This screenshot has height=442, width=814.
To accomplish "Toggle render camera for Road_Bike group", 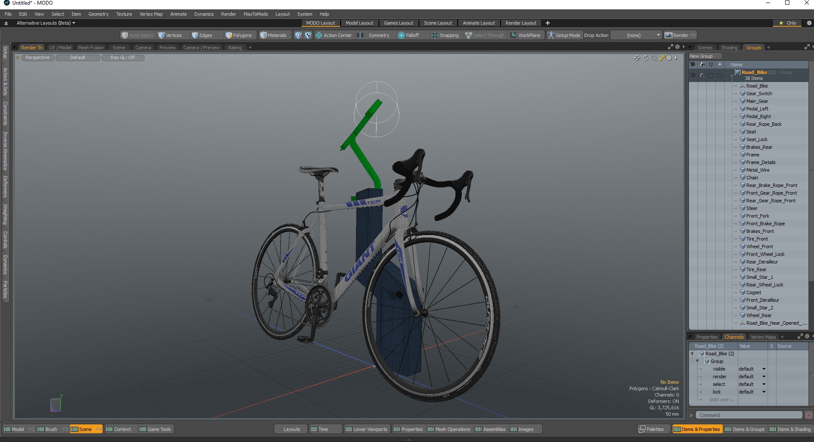I will point(702,75).
